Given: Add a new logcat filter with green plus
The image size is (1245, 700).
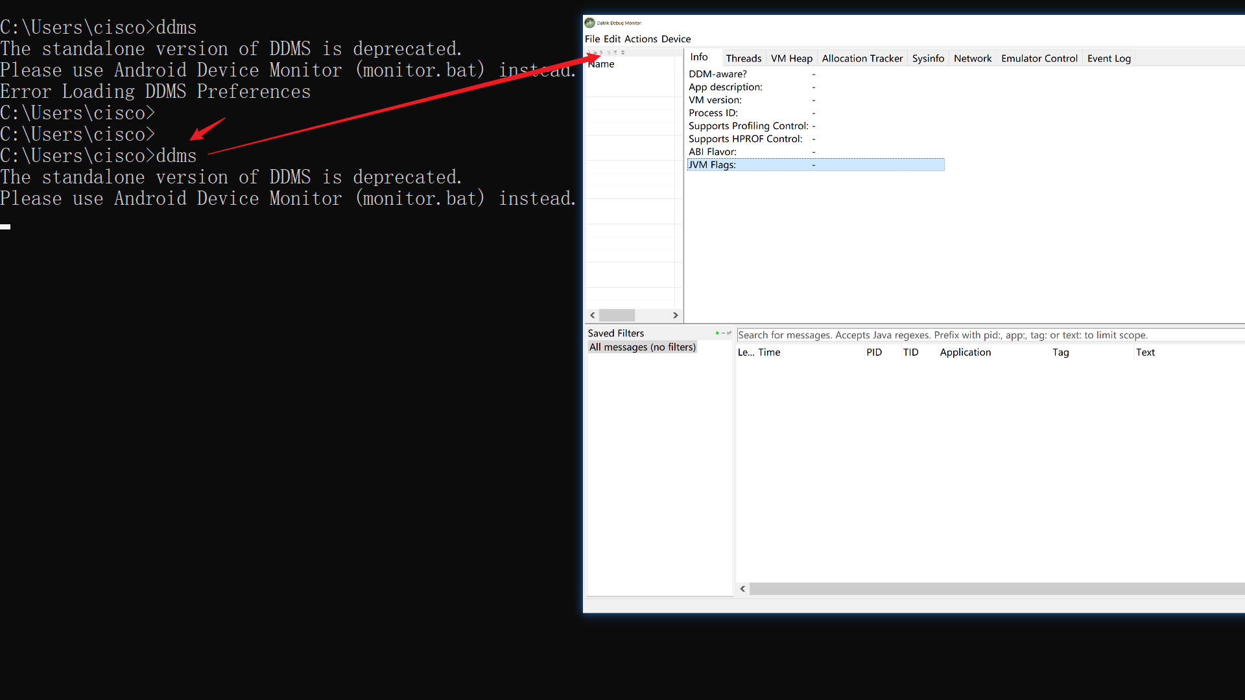Looking at the screenshot, I should pyautogui.click(x=717, y=333).
